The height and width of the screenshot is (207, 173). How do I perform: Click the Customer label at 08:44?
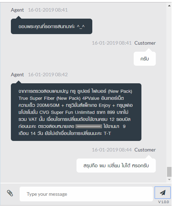[x=145, y=150]
